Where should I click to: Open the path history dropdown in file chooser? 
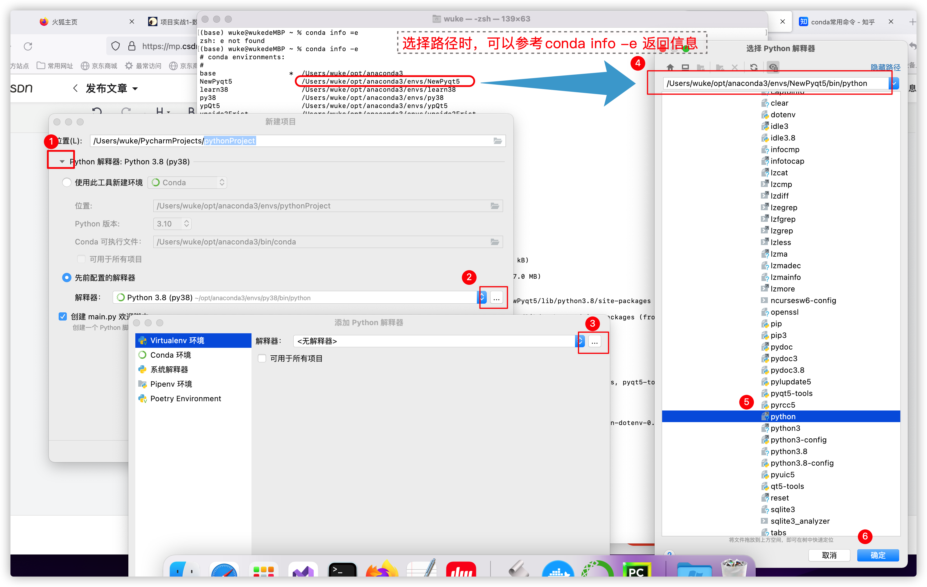(894, 83)
